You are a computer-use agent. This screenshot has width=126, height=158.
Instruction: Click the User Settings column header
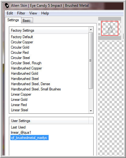click(x=49, y=121)
